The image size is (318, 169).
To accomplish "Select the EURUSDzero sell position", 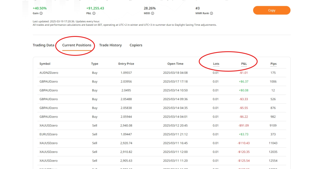I will click(49, 134).
